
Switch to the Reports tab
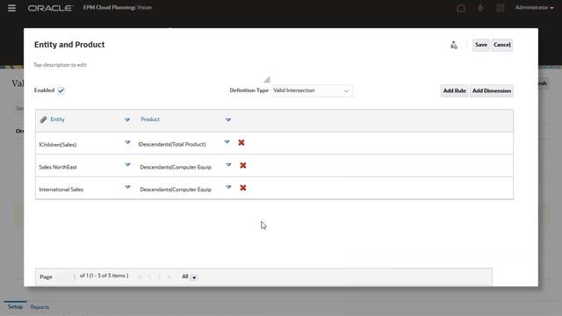40,307
